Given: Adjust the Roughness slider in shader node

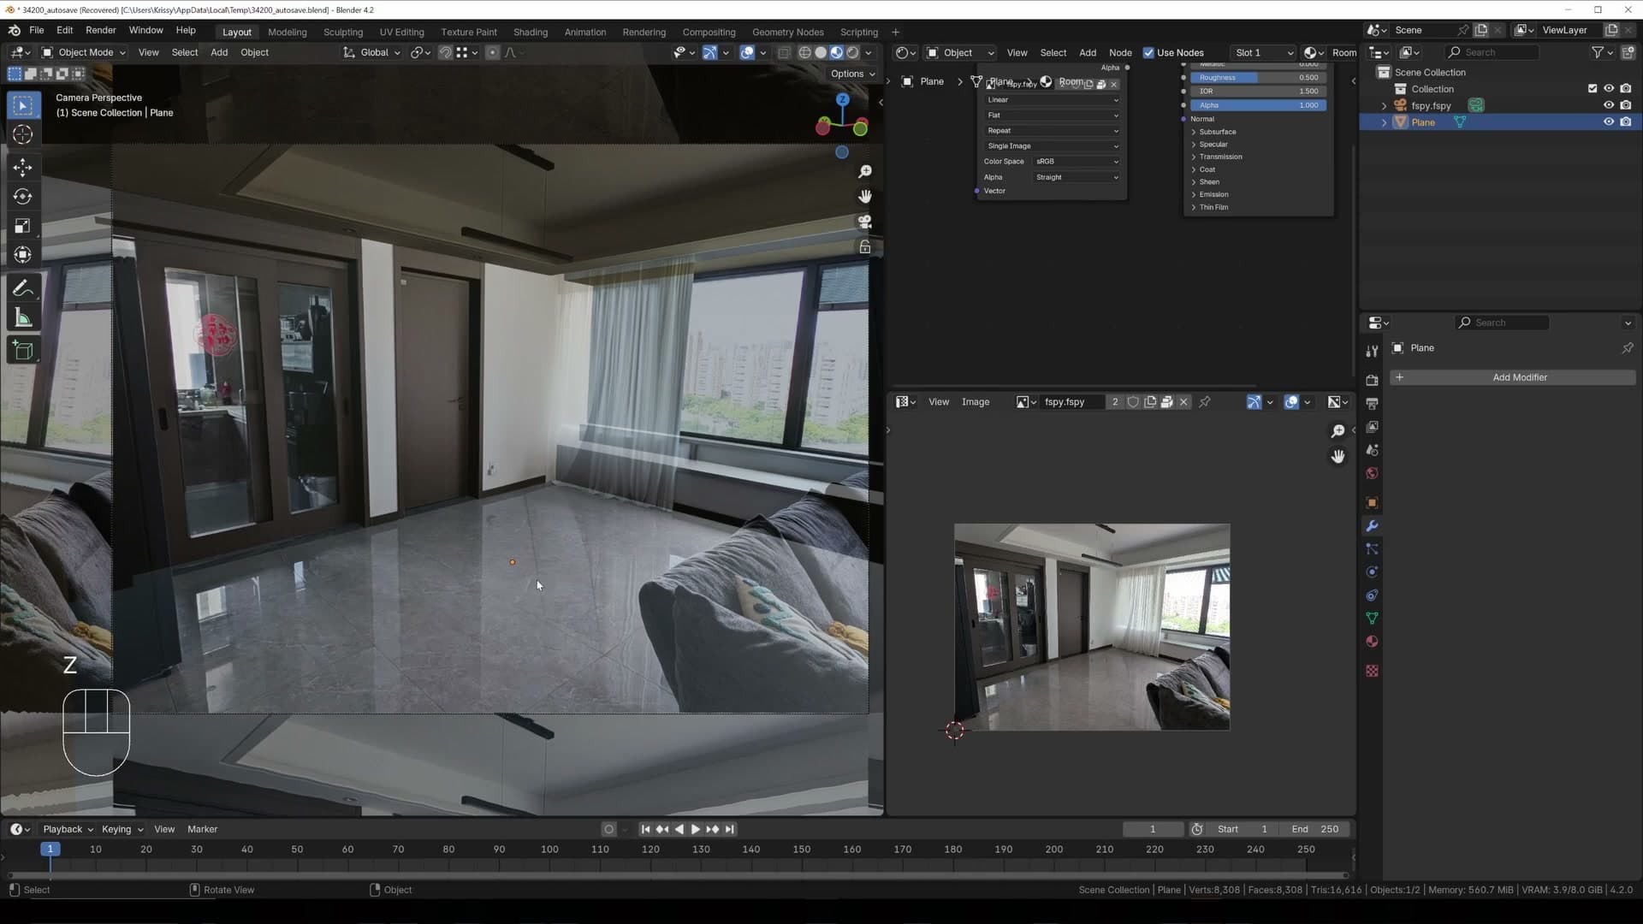Looking at the screenshot, I should pyautogui.click(x=1258, y=78).
